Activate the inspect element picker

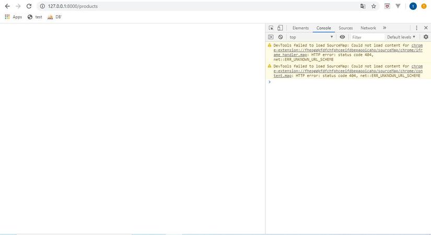click(x=271, y=28)
